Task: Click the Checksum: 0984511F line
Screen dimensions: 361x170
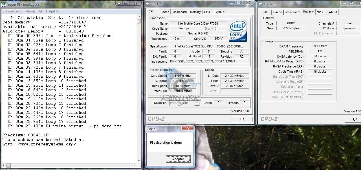Action: pyautogui.click(x=25, y=135)
